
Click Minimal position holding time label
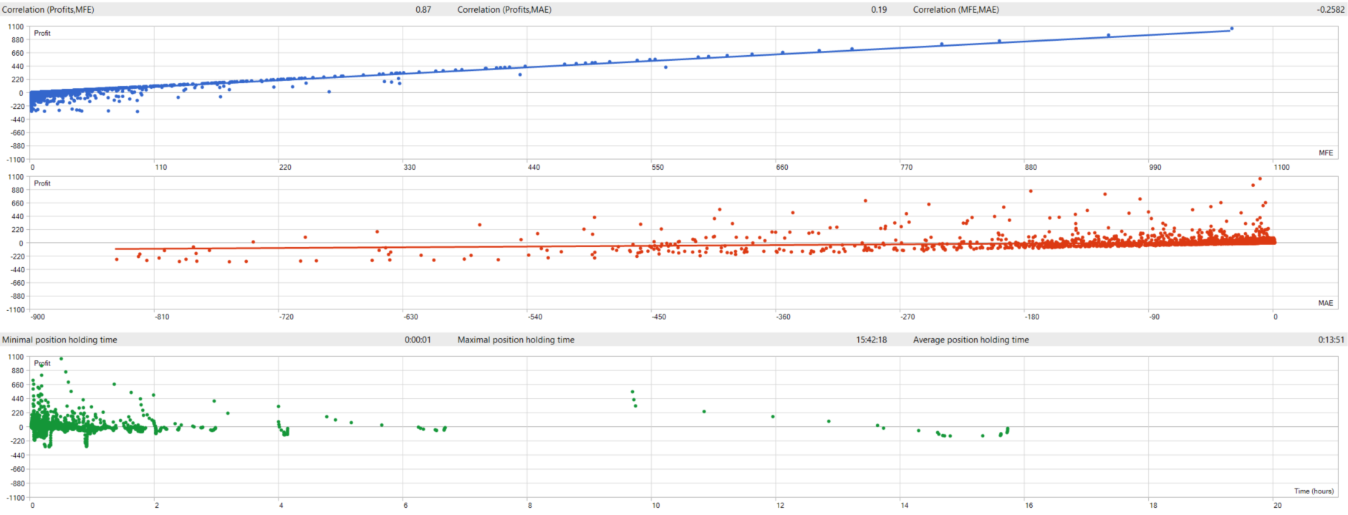click(59, 340)
